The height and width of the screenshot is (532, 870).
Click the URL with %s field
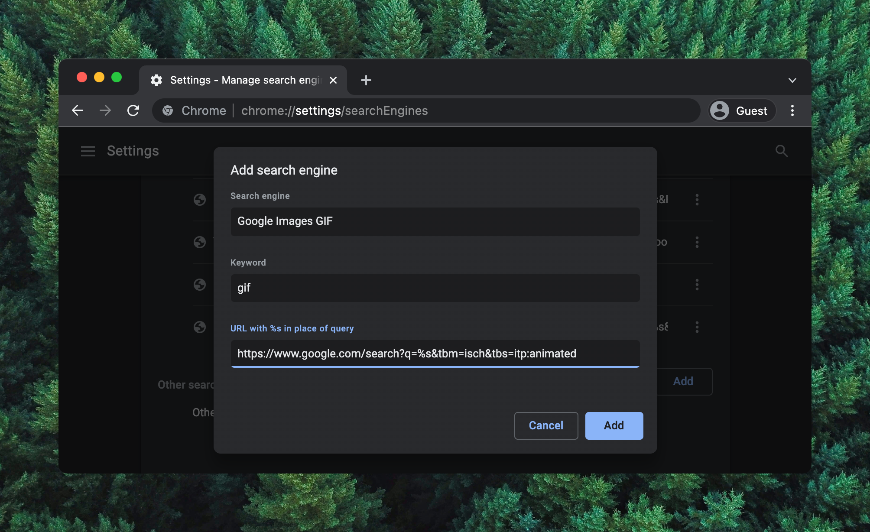tap(435, 354)
